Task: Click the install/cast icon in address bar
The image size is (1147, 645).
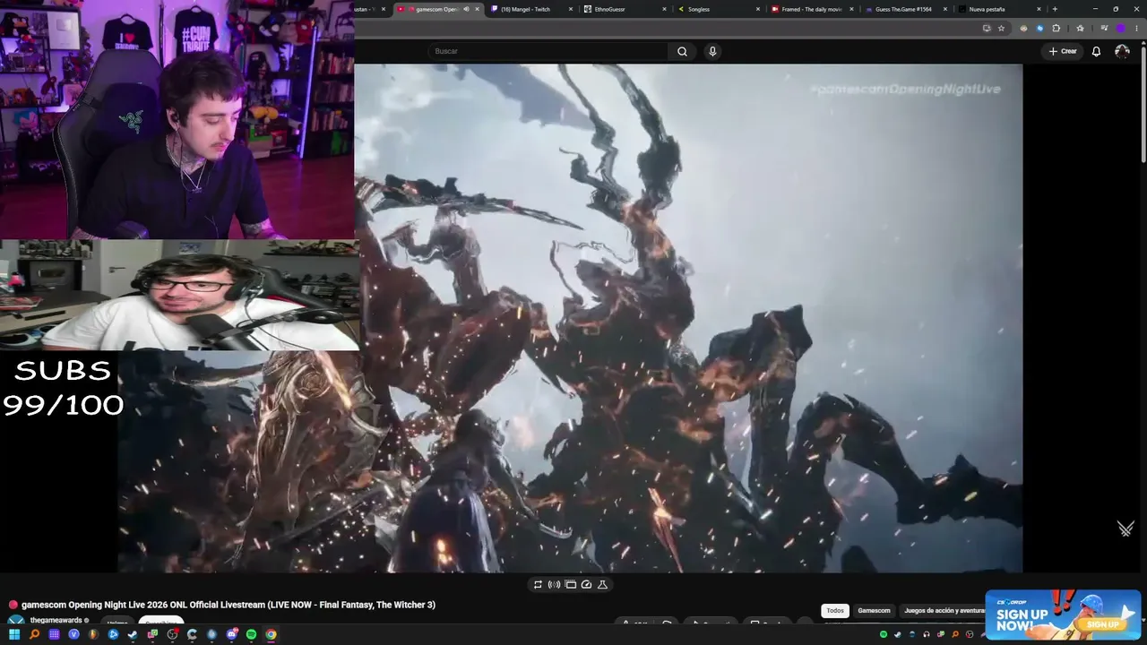Action: (x=987, y=28)
